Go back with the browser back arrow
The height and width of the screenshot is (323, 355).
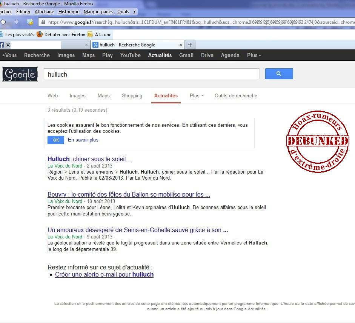(3, 22)
